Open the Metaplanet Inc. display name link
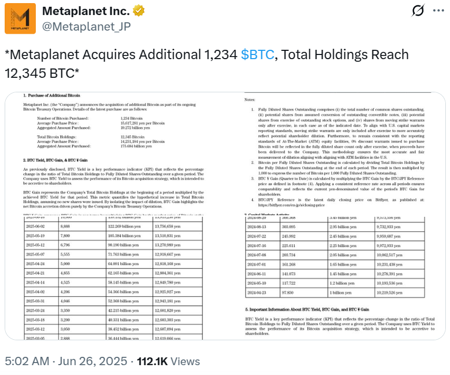Screen dimensions: 450x375 pyautogui.click(x=86, y=10)
